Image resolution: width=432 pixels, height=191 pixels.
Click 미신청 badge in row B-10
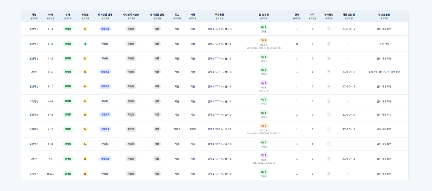click(131, 86)
